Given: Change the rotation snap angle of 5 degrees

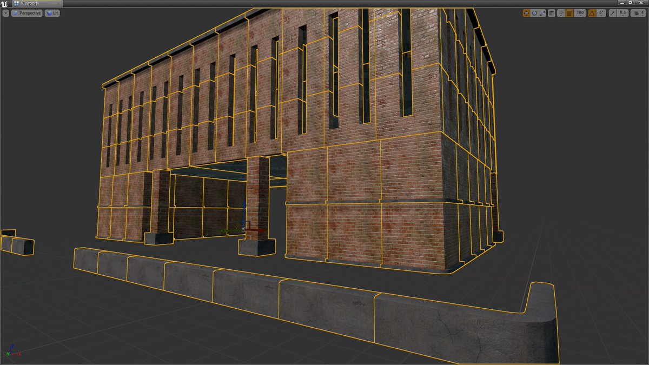Looking at the screenshot, I should click(x=601, y=13).
